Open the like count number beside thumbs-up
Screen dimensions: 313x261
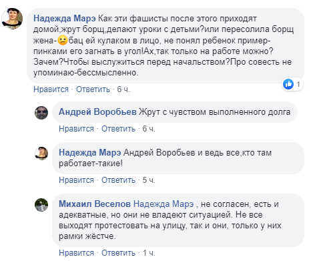[298, 84]
